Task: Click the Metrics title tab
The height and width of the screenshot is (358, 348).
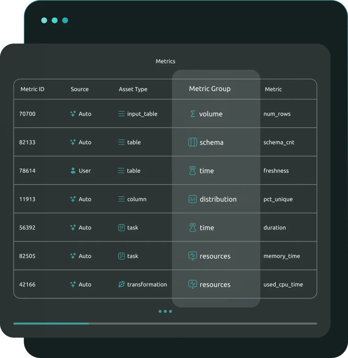Action: (x=165, y=61)
